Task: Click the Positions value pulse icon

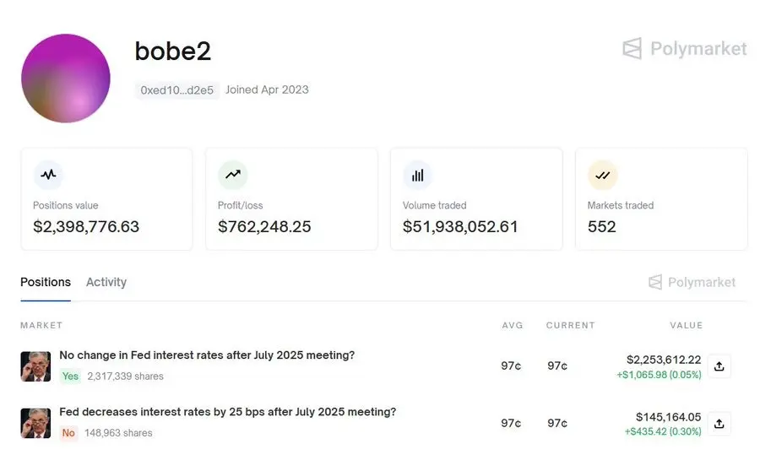Action: pyautogui.click(x=48, y=175)
